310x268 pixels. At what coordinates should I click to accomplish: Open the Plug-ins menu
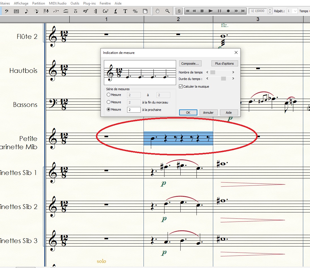[89, 3]
